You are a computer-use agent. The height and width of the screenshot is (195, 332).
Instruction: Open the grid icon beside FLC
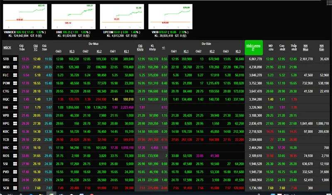15,75
